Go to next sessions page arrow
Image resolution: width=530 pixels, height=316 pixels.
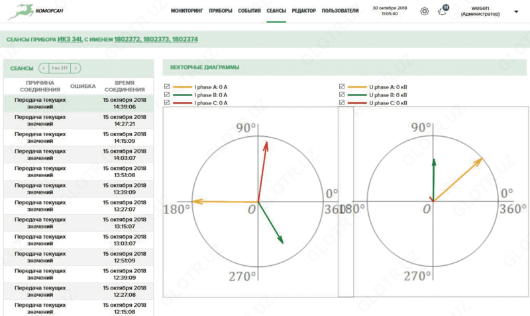click(76, 68)
